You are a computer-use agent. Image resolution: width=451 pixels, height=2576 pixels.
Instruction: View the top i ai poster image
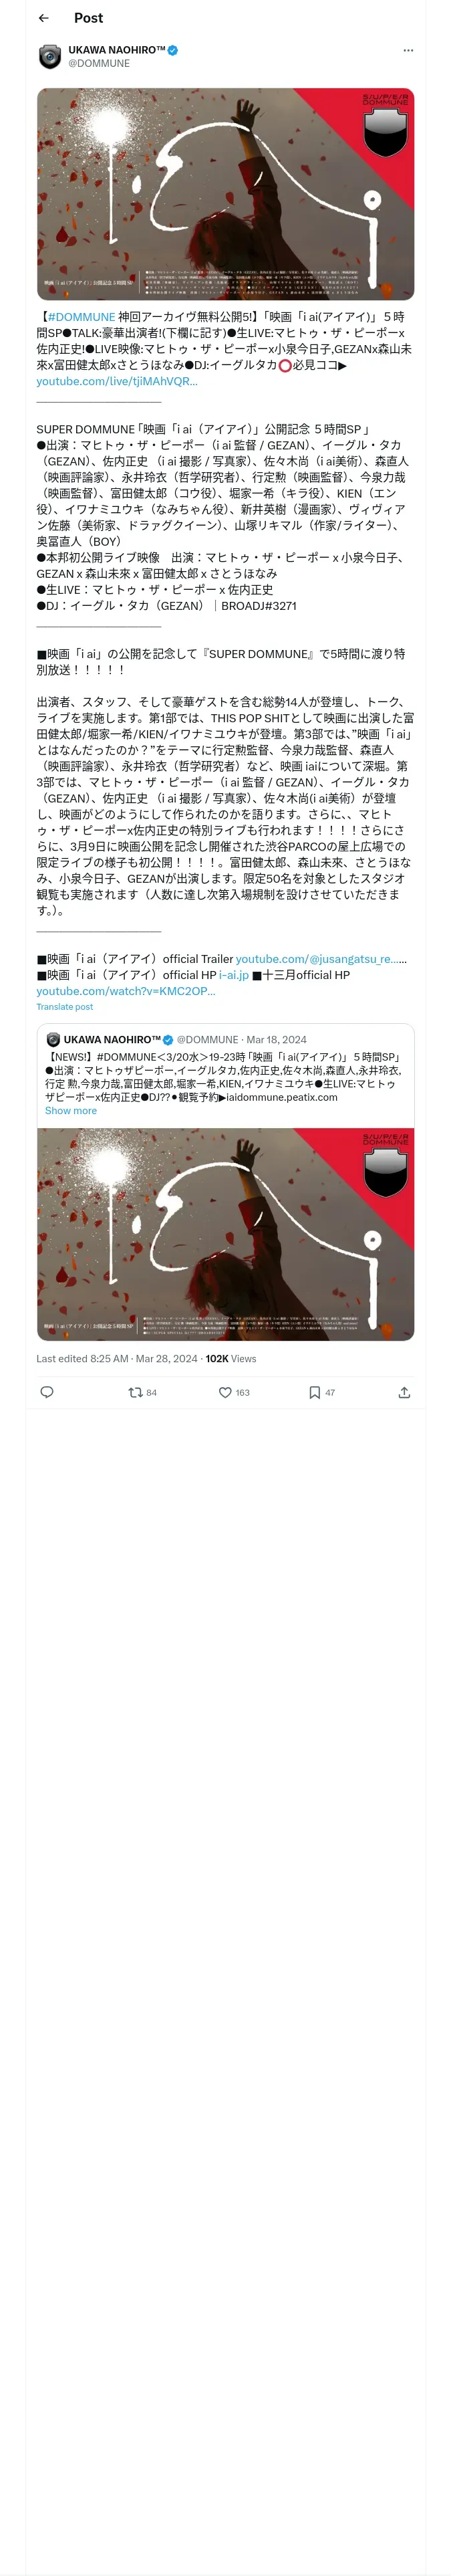click(225, 194)
